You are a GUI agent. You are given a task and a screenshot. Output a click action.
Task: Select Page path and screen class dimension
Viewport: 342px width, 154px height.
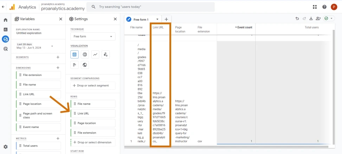click(38, 115)
